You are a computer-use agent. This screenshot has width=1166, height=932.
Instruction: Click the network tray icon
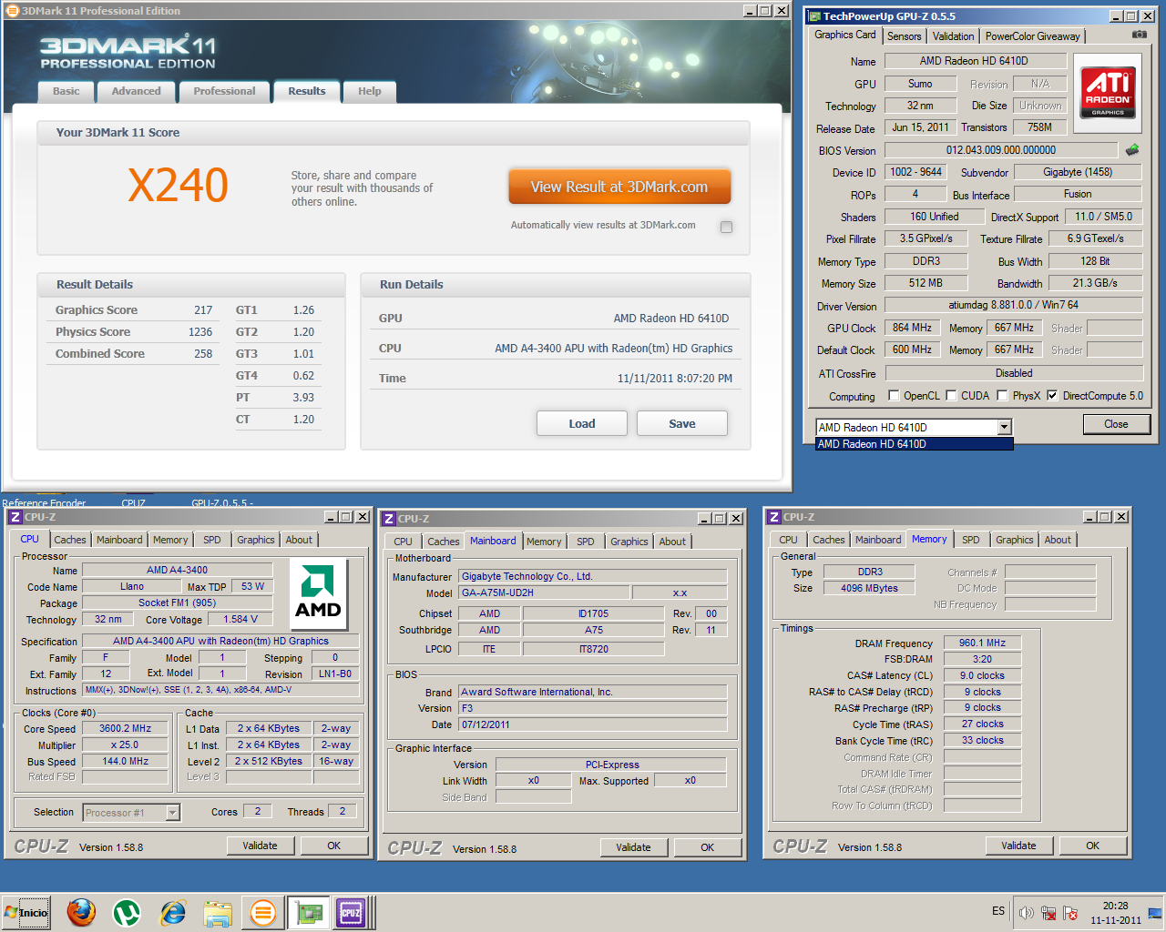pos(1048,913)
